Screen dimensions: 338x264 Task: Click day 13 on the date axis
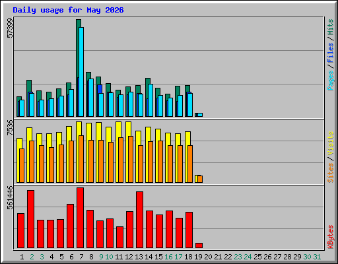point(139,257)
